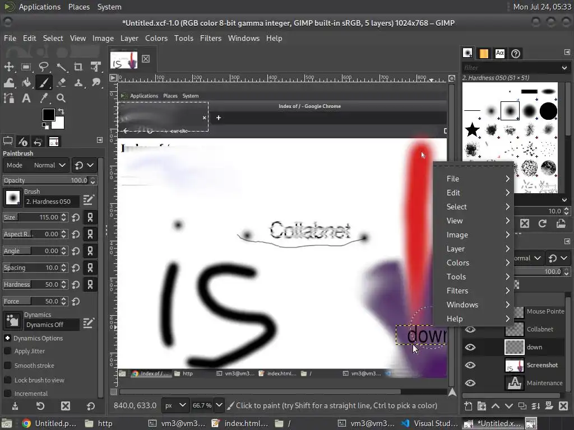Expand the Dynamics Options section

tap(7, 338)
